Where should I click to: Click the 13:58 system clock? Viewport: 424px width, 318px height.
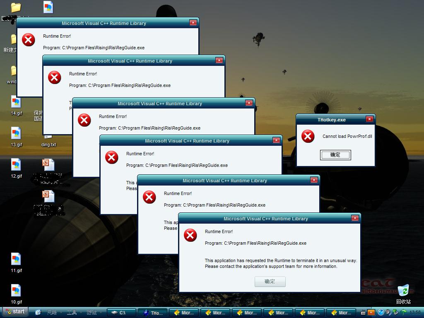[x=415, y=312]
